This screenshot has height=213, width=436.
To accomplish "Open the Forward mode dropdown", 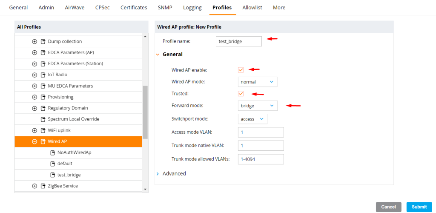I will pyautogui.click(x=258, y=106).
